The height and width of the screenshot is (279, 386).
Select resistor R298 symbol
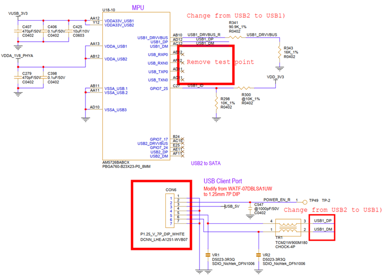[x=216, y=104]
